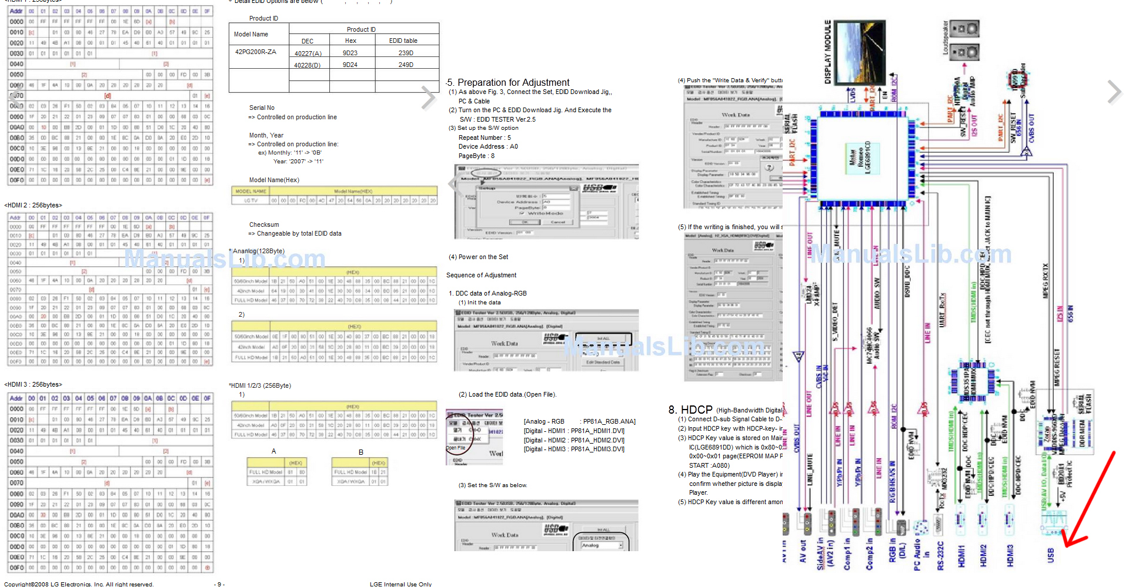1129x587 pixels.
Task: Click the '- 9 -' page number
Action: (219, 584)
